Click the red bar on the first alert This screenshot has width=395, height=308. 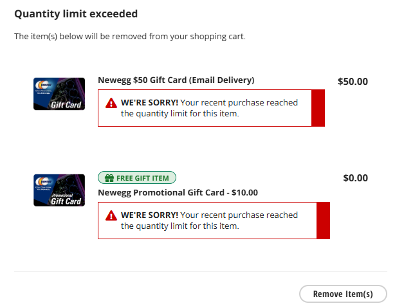[318, 108]
